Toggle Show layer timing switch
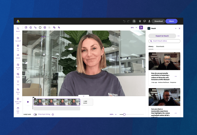The height and width of the screenshot is (135, 197). (35, 114)
